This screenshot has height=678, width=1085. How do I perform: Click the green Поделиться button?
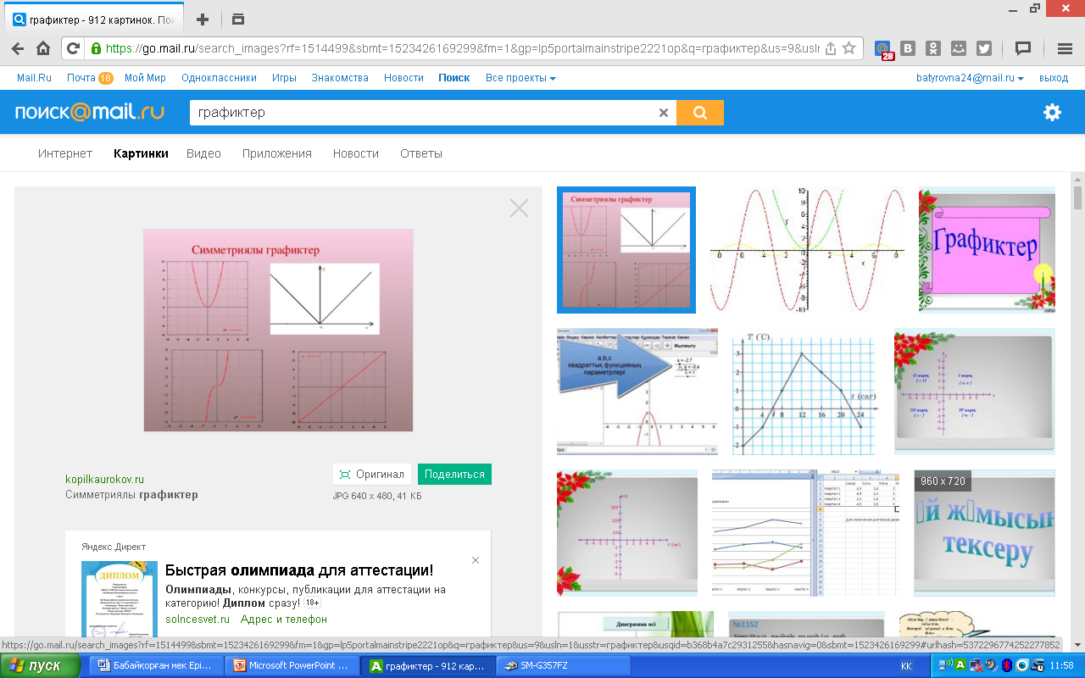point(454,475)
